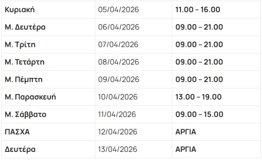Select the date 13/04/2026
Viewport: 262px width, 160px height.
point(118,150)
